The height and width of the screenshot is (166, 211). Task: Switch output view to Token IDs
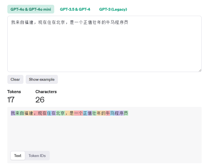(37, 156)
